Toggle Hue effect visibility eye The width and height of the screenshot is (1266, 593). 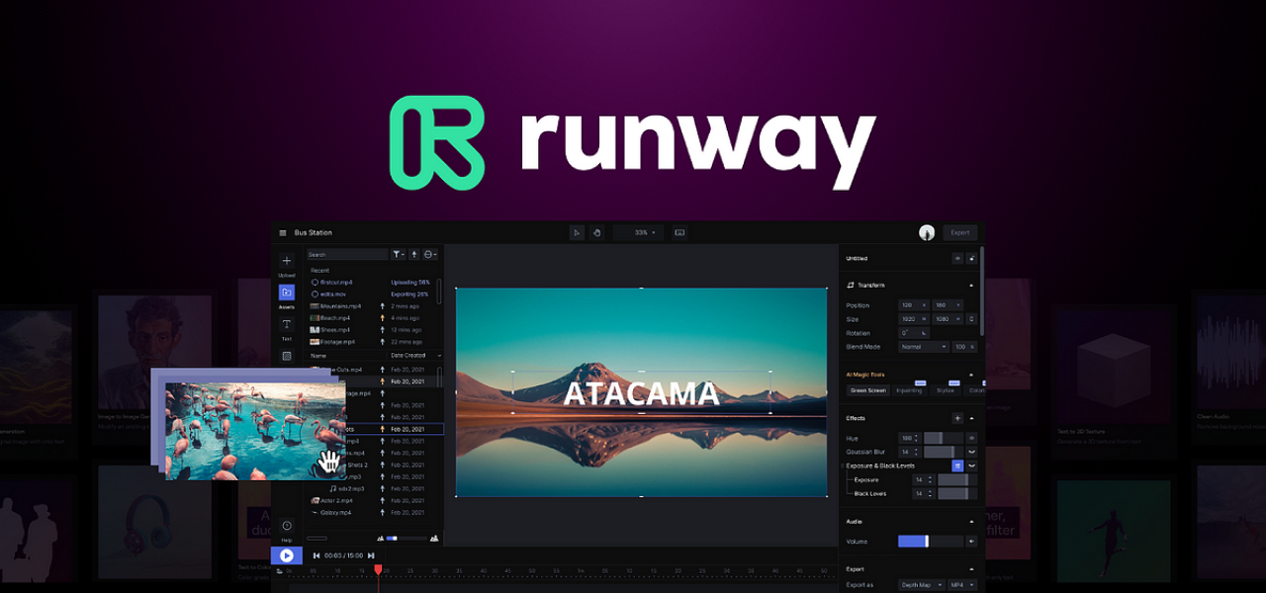coord(971,438)
